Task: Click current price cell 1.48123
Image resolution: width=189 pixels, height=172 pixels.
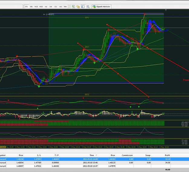Action: (112, 163)
